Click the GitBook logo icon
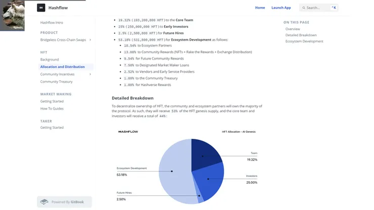 tap(44, 202)
